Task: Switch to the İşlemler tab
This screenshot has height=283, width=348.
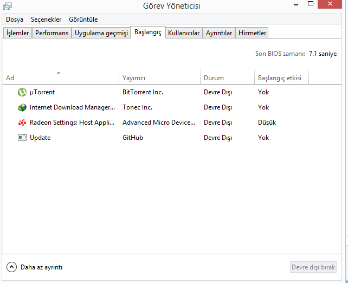Action: click(x=17, y=33)
